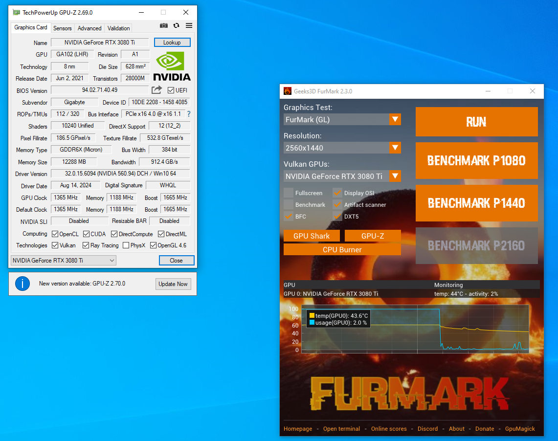This screenshot has width=558, height=441.
Task: Expand the Vulkan GPUs dropdown arrow
Action: tap(395, 176)
